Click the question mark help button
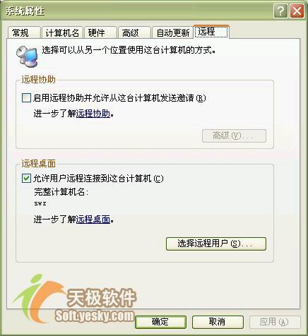308x336 pixels. pos(280,11)
